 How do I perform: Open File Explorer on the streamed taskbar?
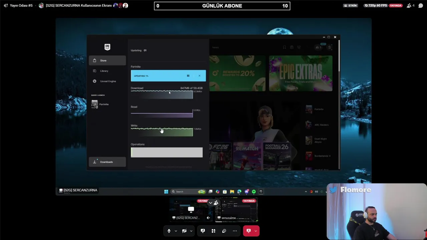[232, 192]
